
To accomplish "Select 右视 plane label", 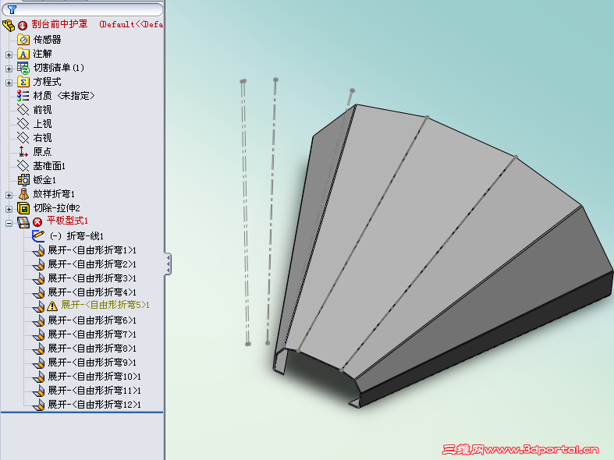I will pos(42,138).
